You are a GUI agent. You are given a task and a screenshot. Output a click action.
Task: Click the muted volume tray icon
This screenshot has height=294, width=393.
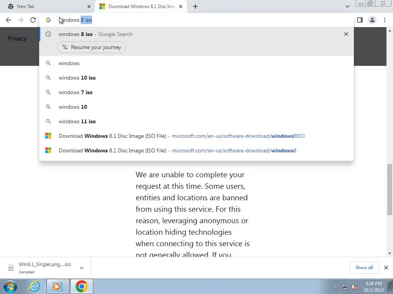354,287
